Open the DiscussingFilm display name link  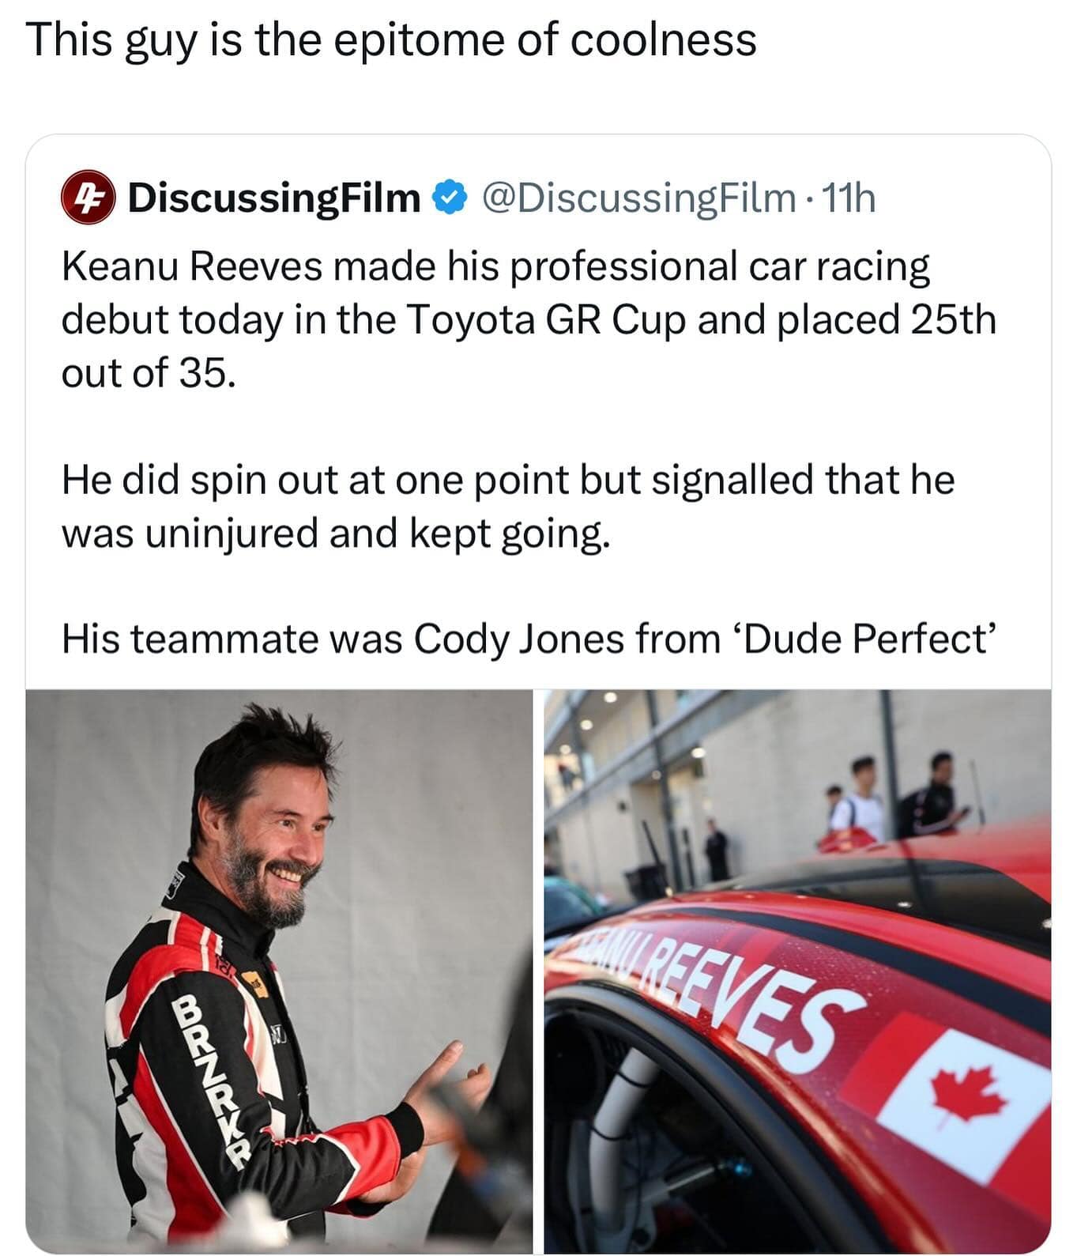coord(274,198)
